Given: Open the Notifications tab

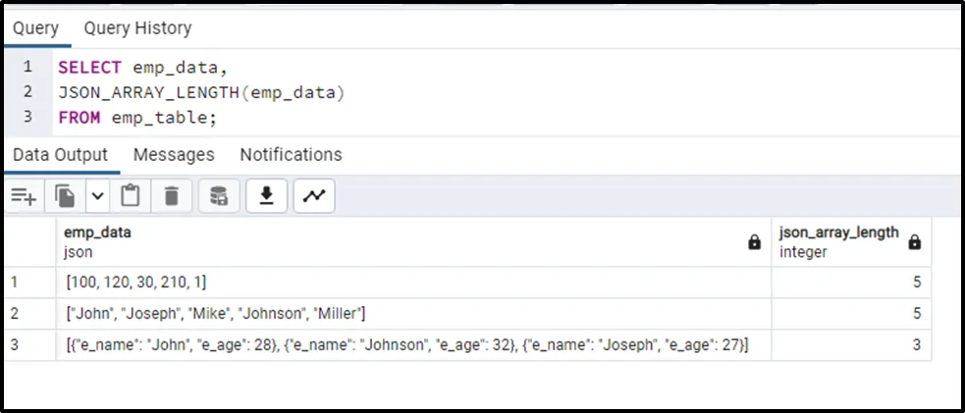Looking at the screenshot, I should point(291,155).
